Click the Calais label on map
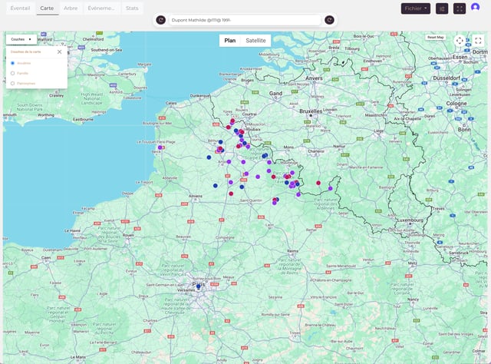 (x=171, y=103)
